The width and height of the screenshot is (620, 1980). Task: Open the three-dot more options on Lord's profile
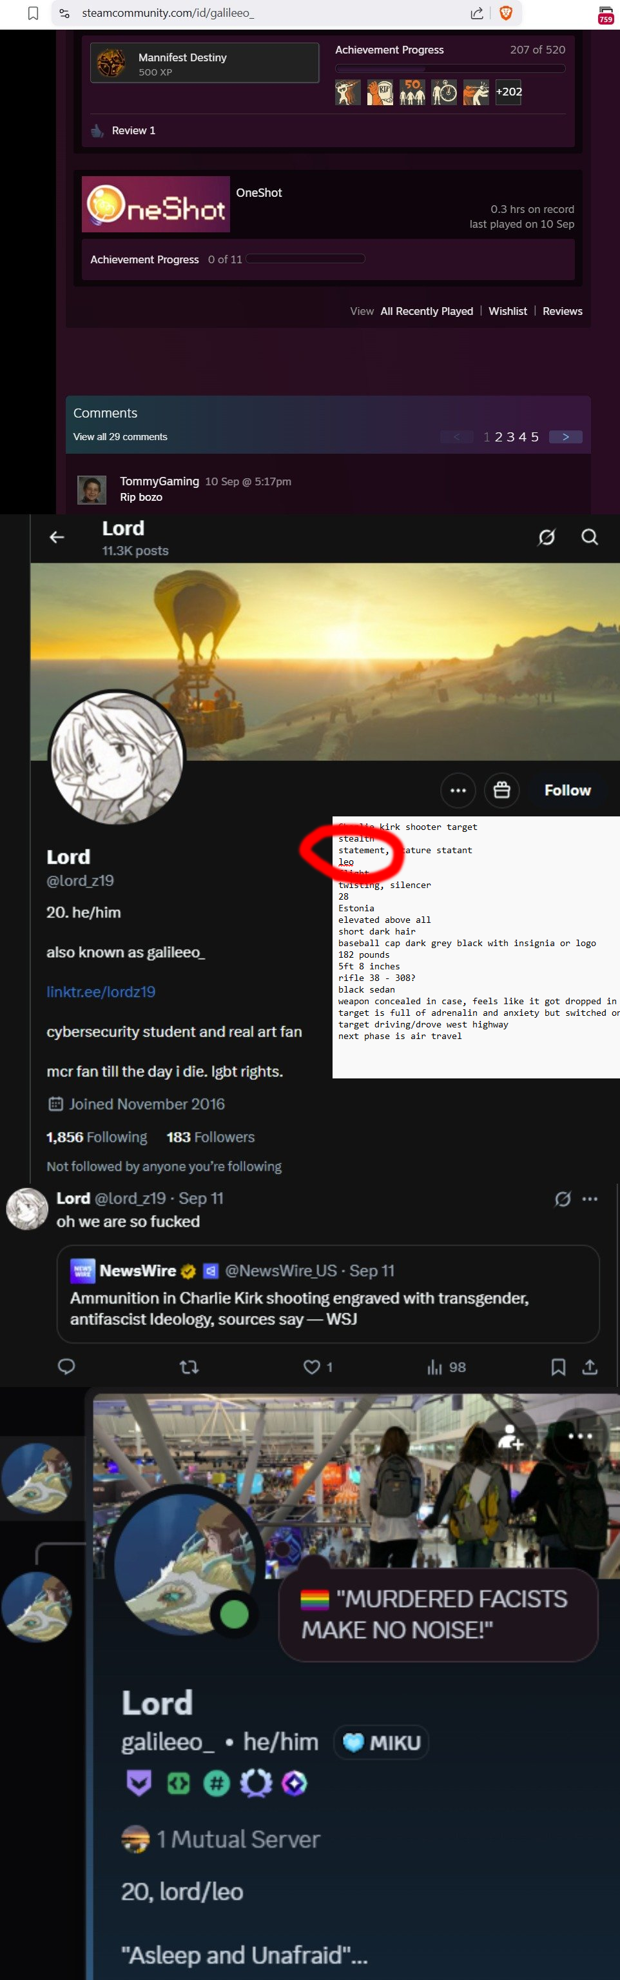[458, 790]
